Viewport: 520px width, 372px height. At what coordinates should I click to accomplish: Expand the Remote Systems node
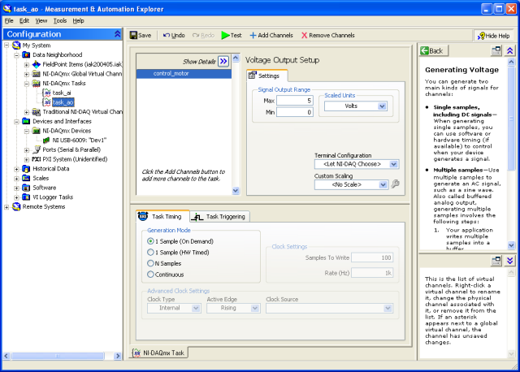tap(6, 207)
